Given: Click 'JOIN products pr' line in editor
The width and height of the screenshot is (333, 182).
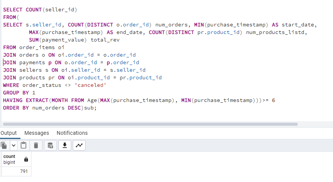Looking at the screenshot, I should click(x=83, y=78).
